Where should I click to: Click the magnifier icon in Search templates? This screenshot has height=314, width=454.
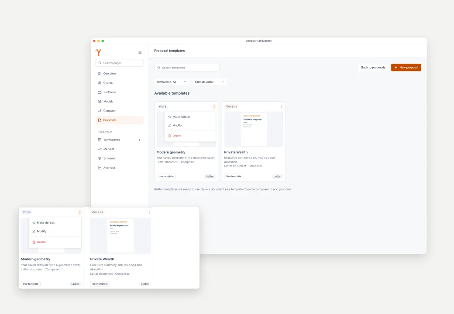[x=158, y=68]
